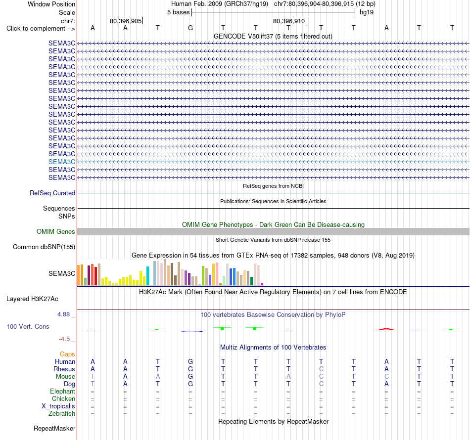Click the G base in the Mouse alignment row
The height and width of the screenshot is (440, 470).
click(190, 376)
